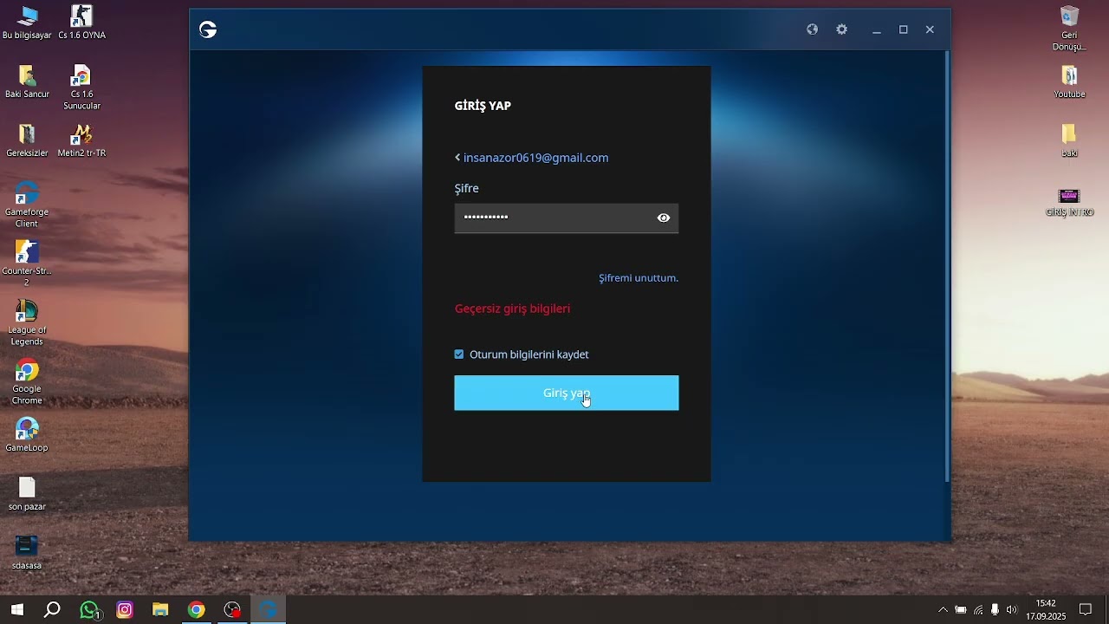Open taskbar search magnifier
Viewport: 1109px width, 624px height.
[52, 610]
